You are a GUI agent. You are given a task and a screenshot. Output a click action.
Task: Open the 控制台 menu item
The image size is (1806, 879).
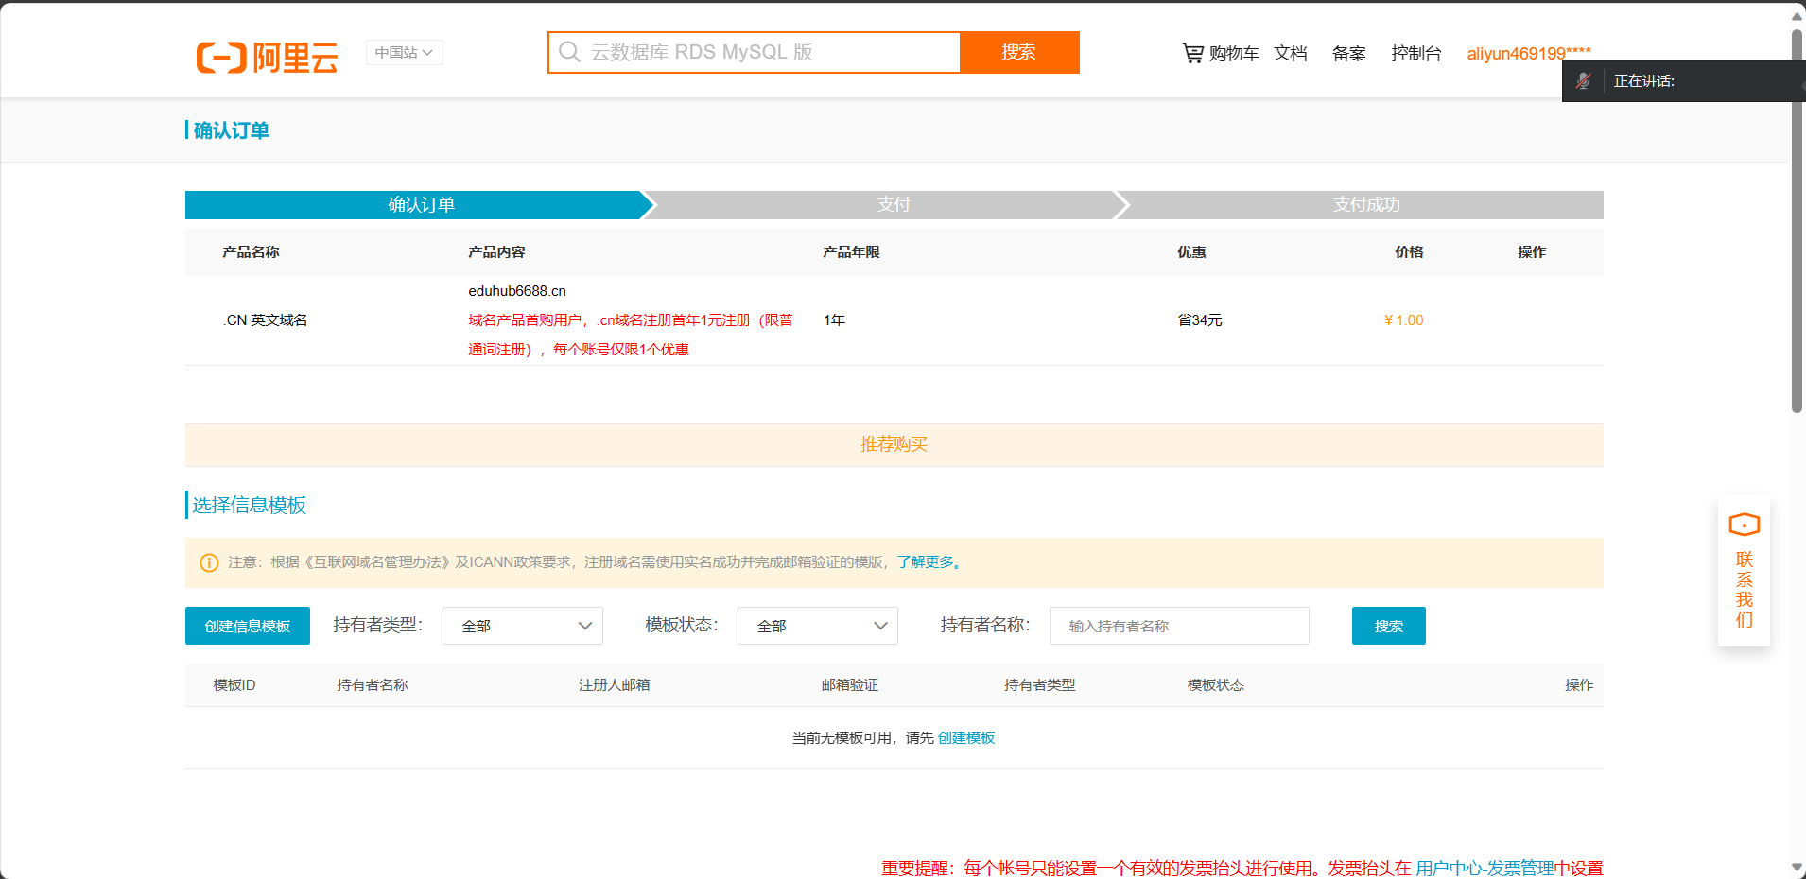[x=1416, y=54]
